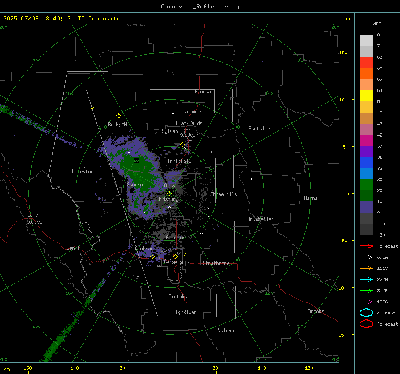
Task: Click the cyan 27ZW arrow icon
Action: (366, 280)
